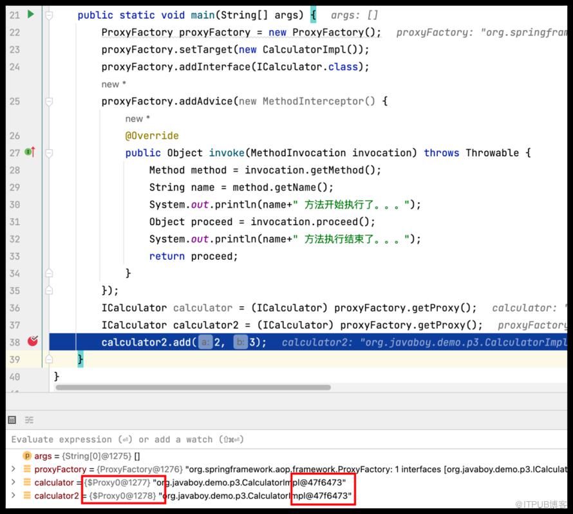
Task: Run main method using green gutter arrow
Action: pos(31,15)
